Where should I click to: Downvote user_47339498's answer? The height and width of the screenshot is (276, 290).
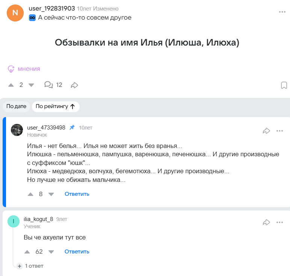pyautogui.click(x=51, y=194)
